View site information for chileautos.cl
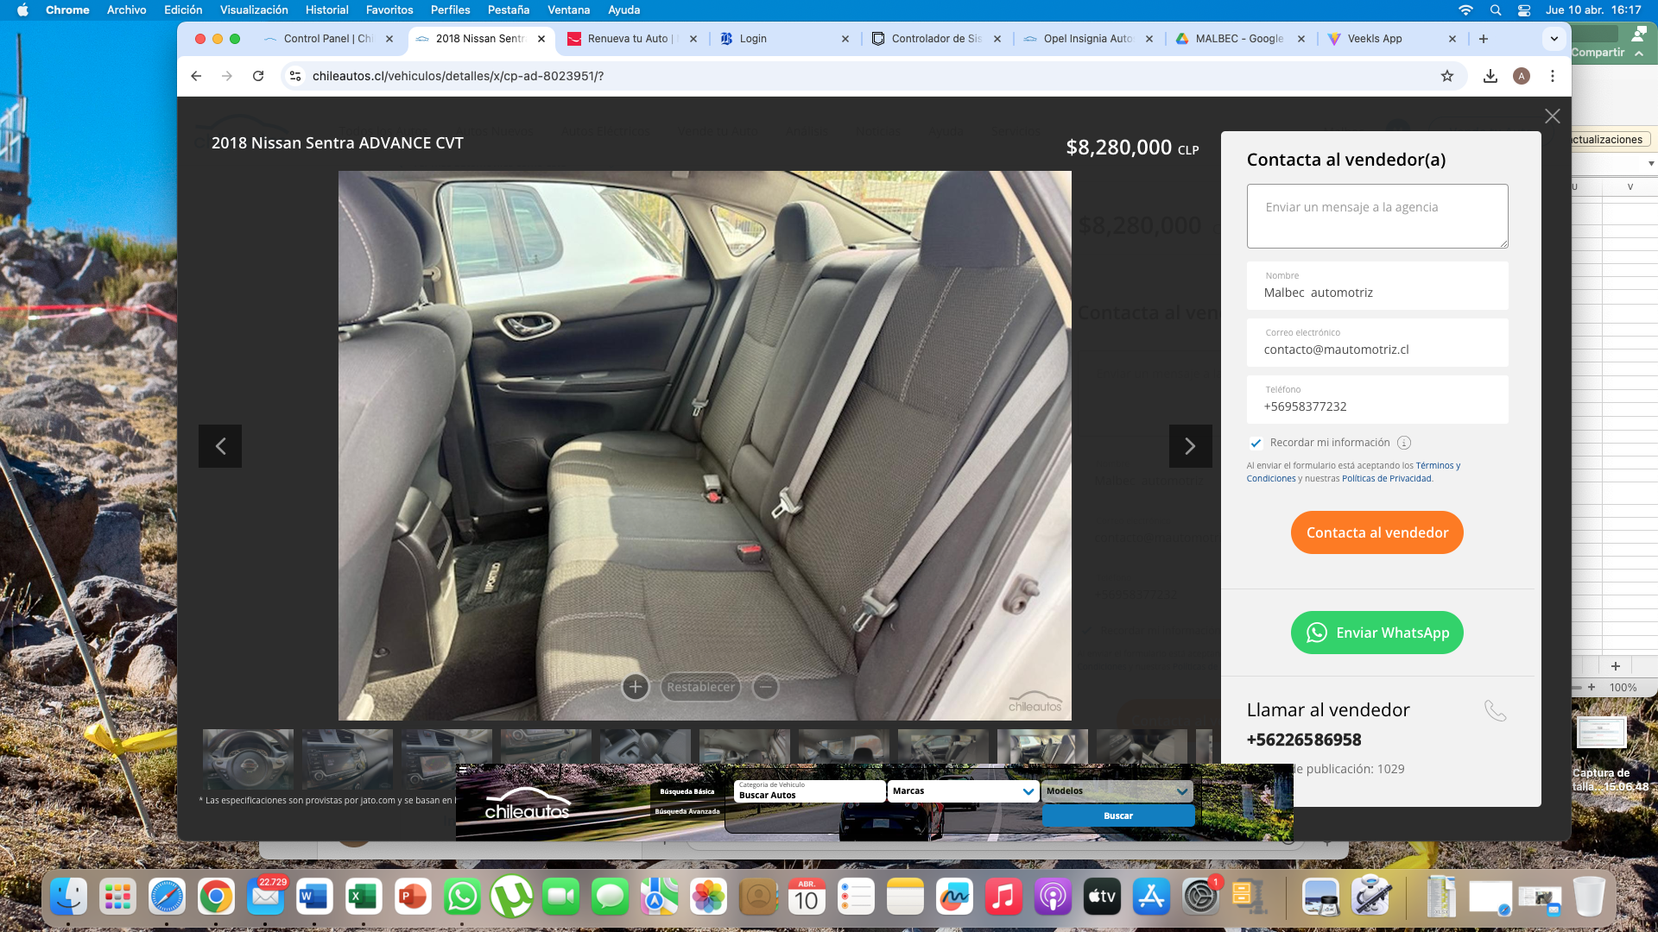 tap(295, 76)
